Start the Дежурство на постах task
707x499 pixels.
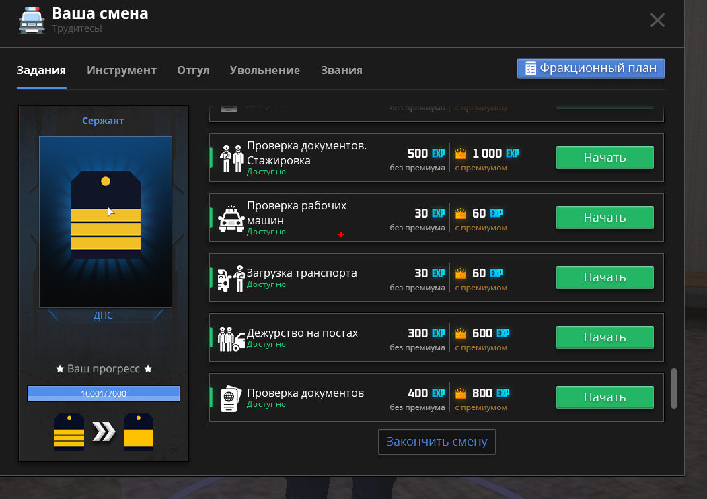coord(604,337)
